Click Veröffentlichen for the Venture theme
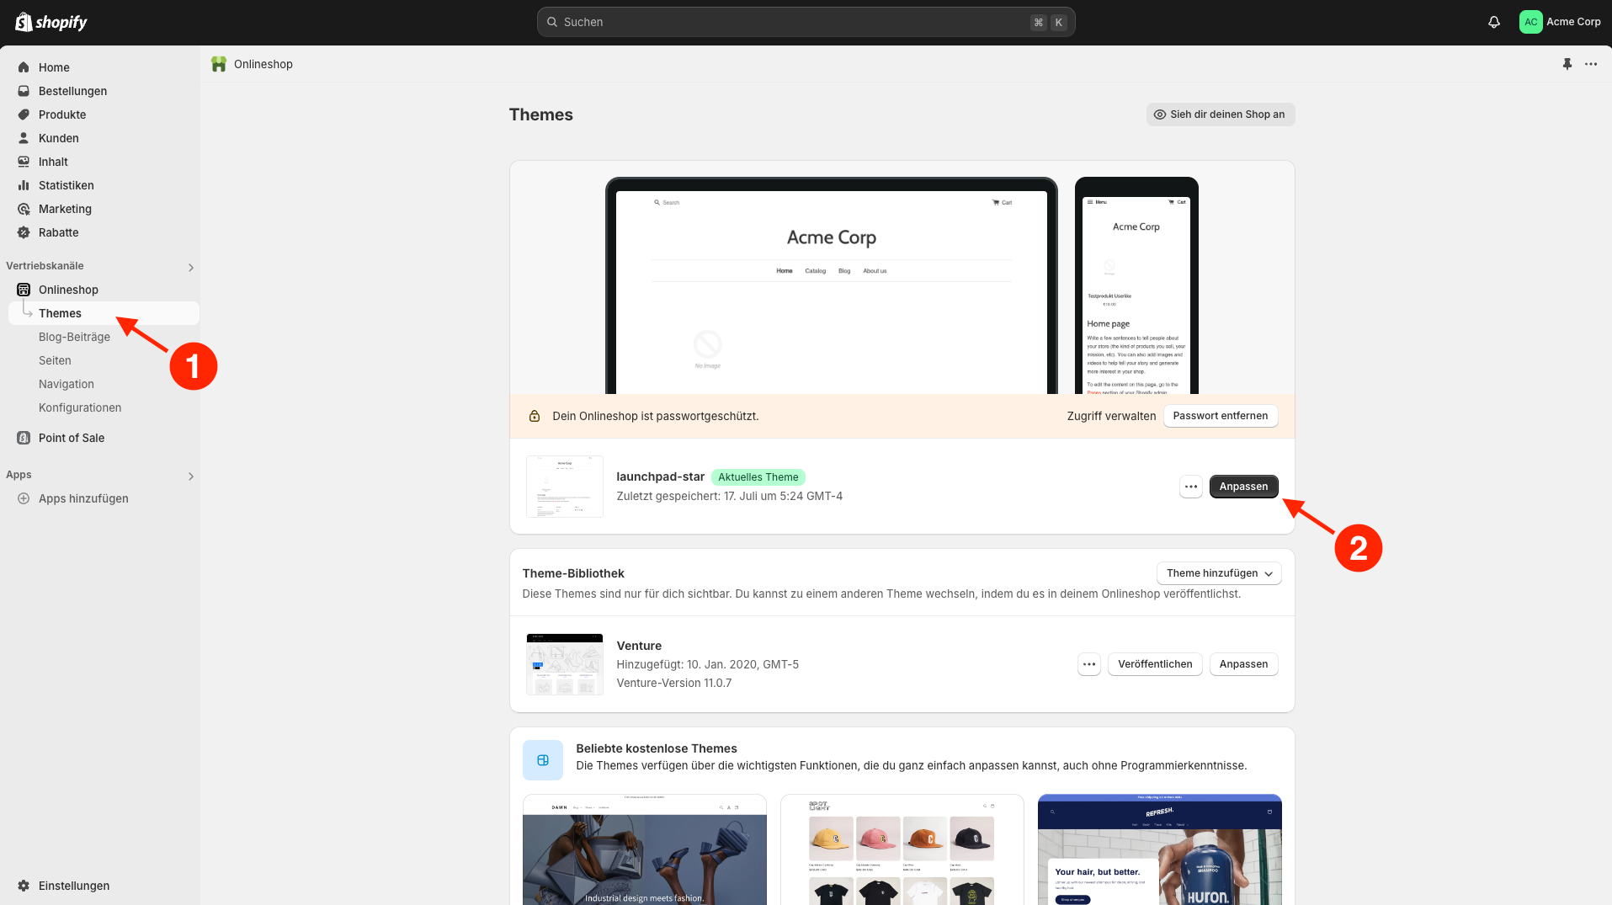1612x905 pixels. tap(1155, 664)
